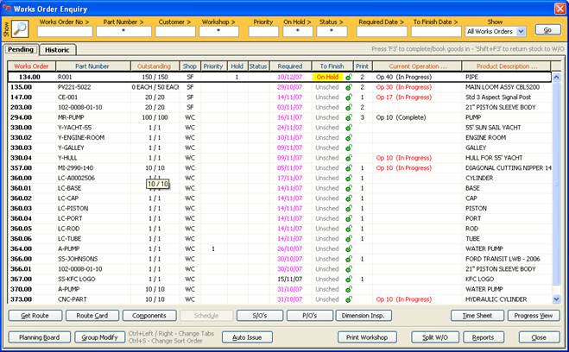Click description FORD TRANSIT LWB - 2006

pos(503,259)
